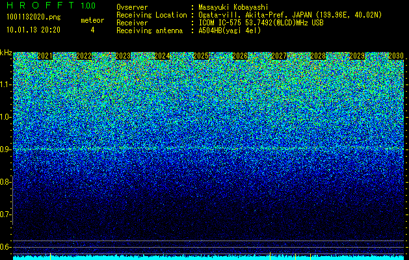Select the meteor count value 4
The image size is (409, 260).
point(92,30)
